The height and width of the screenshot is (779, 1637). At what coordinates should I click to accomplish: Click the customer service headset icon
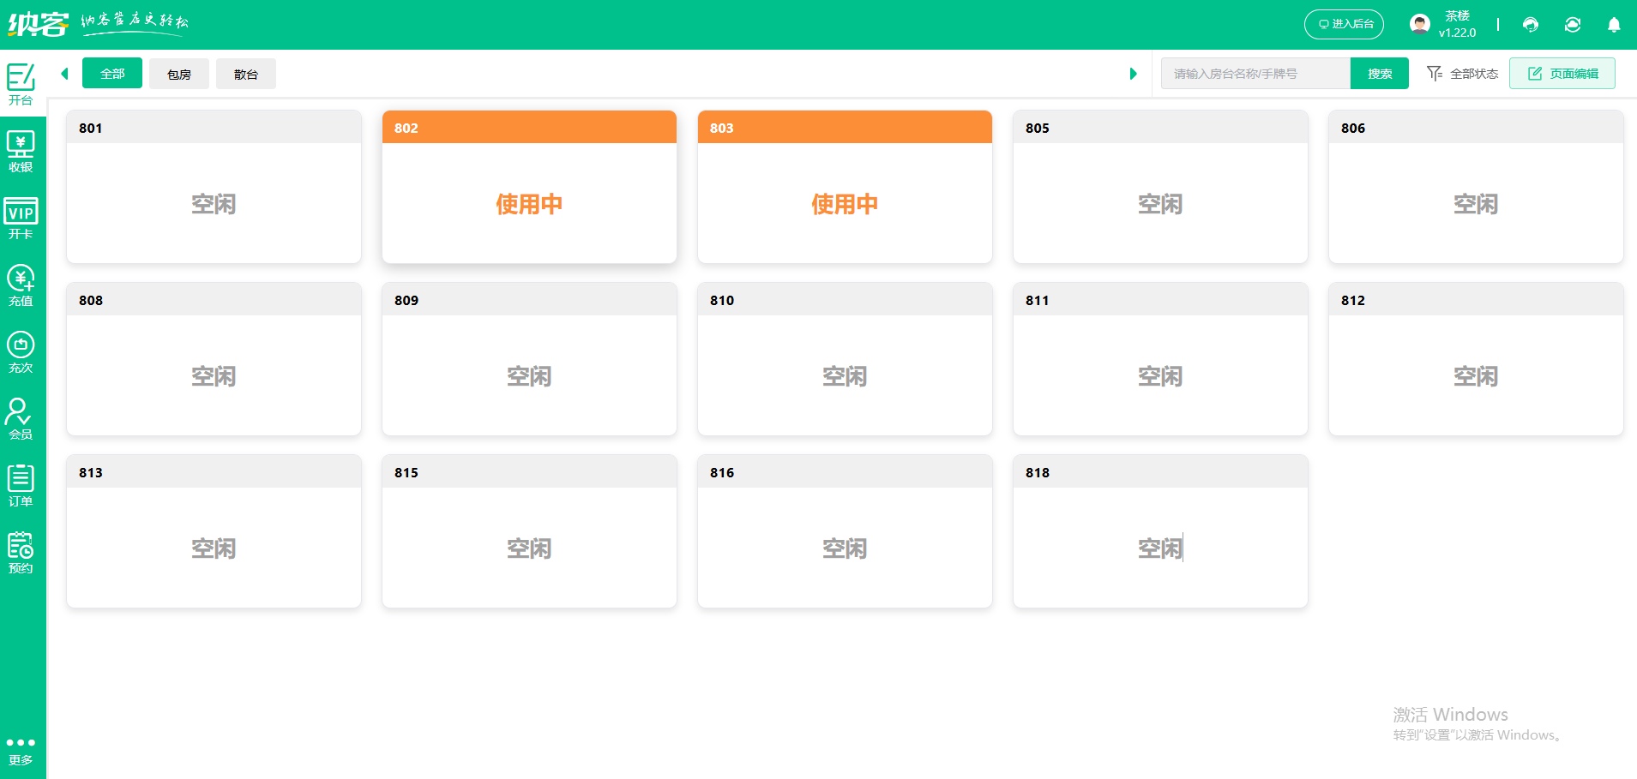pos(1530,25)
